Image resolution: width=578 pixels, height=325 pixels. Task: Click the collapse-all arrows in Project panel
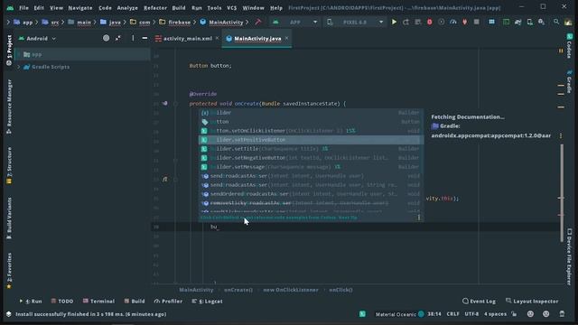(118, 38)
